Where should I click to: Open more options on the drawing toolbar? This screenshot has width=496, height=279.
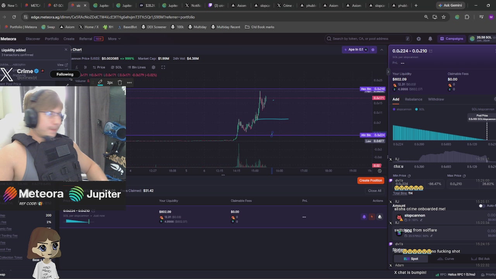pos(129,83)
